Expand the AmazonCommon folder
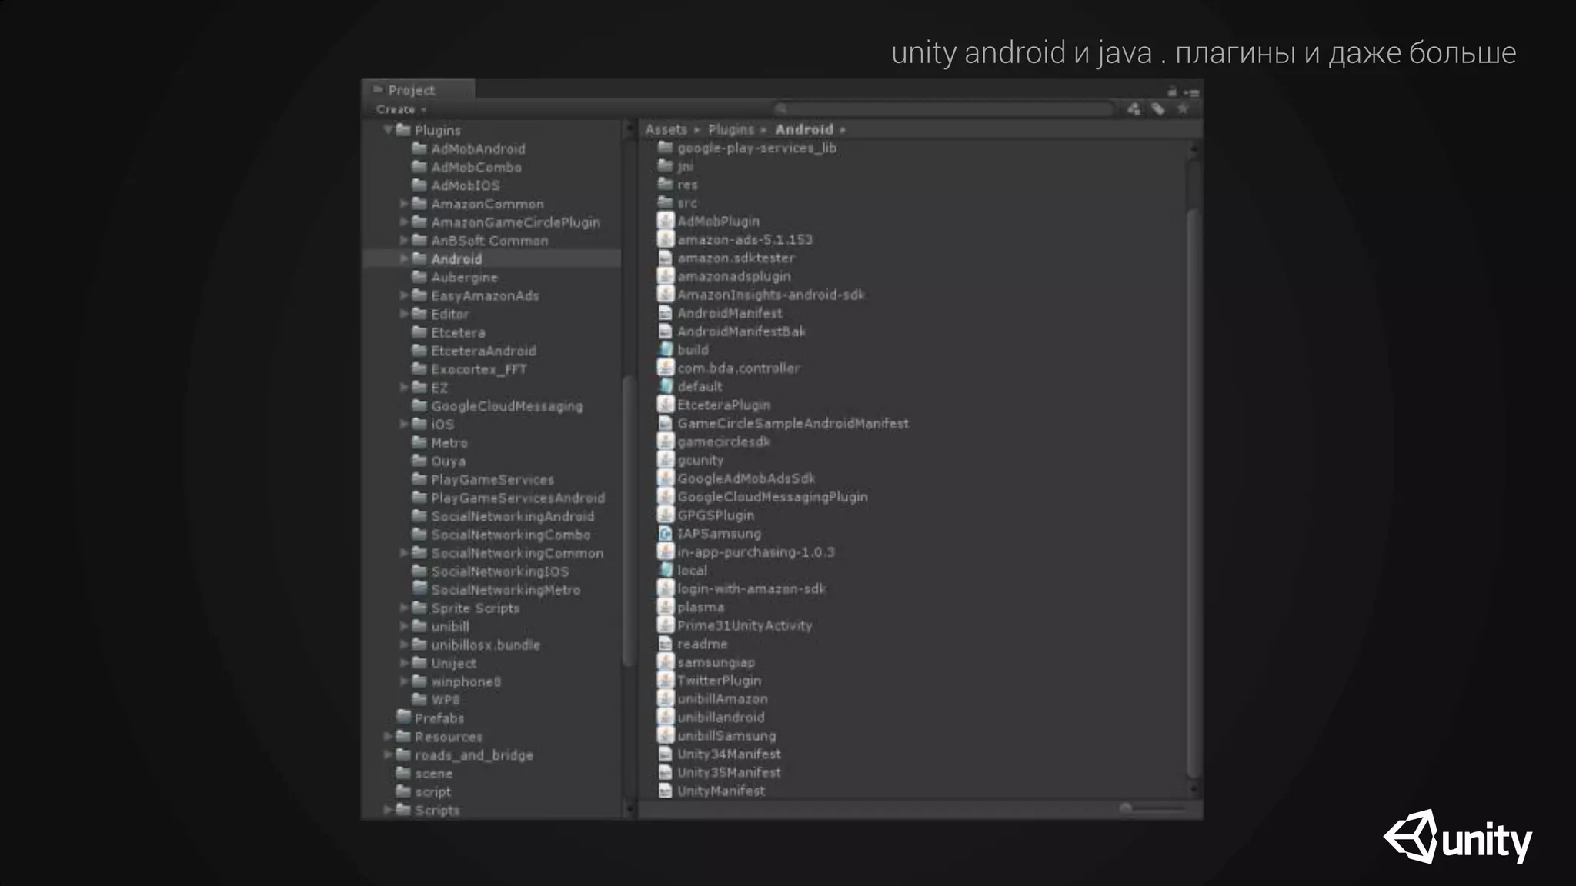The height and width of the screenshot is (886, 1576). 404,204
